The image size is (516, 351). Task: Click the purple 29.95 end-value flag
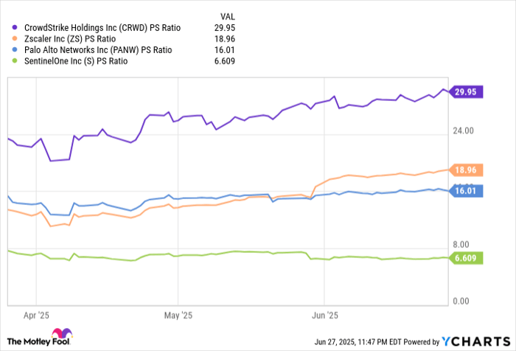pyautogui.click(x=465, y=92)
